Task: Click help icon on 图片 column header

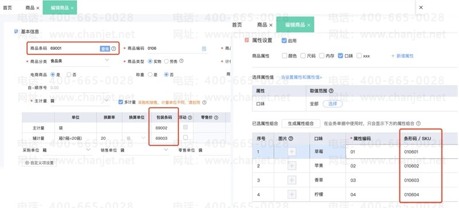Action: (x=291, y=138)
